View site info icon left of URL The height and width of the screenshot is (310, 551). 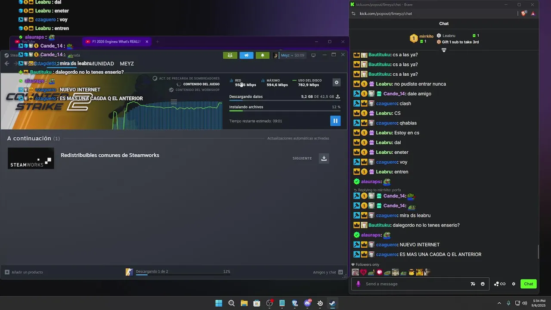pyautogui.click(x=353, y=13)
